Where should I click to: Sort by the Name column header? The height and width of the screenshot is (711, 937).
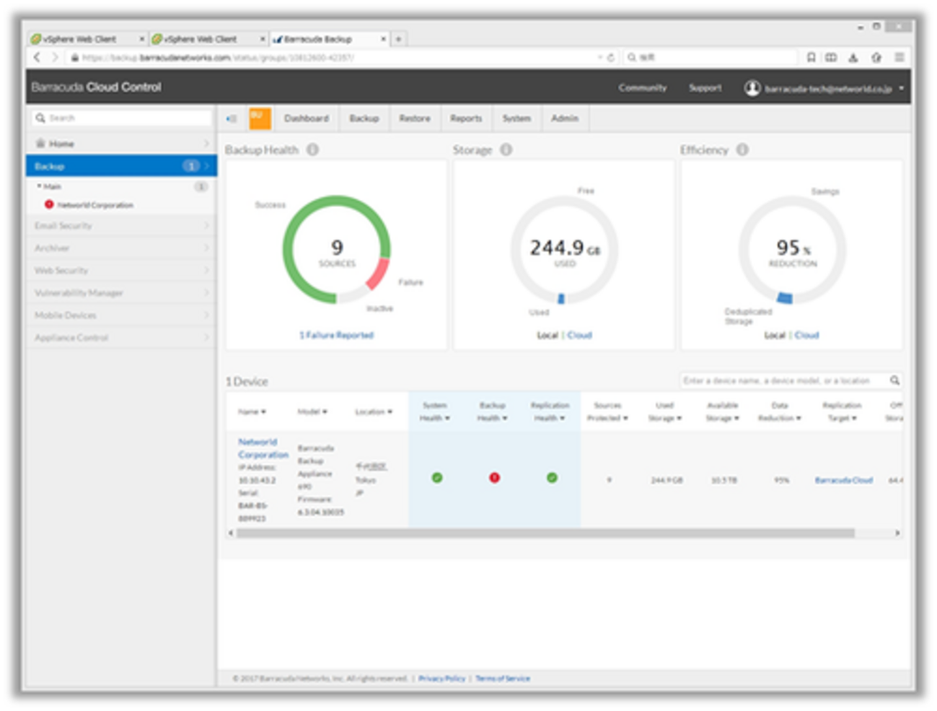tap(252, 411)
